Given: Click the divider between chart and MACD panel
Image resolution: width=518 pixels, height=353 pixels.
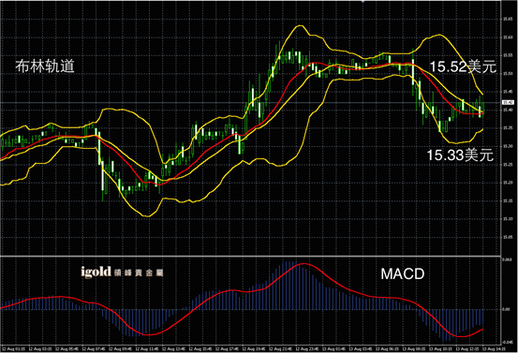Looking at the screenshot, I should click(250, 256).
